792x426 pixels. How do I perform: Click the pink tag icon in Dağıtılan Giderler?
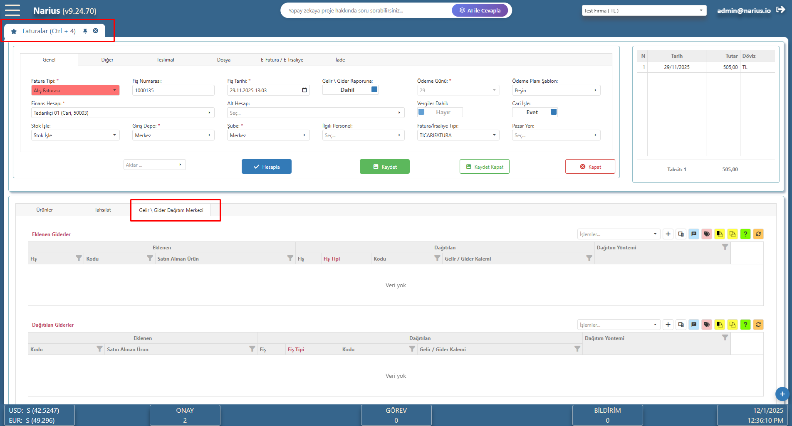[707, 325]
